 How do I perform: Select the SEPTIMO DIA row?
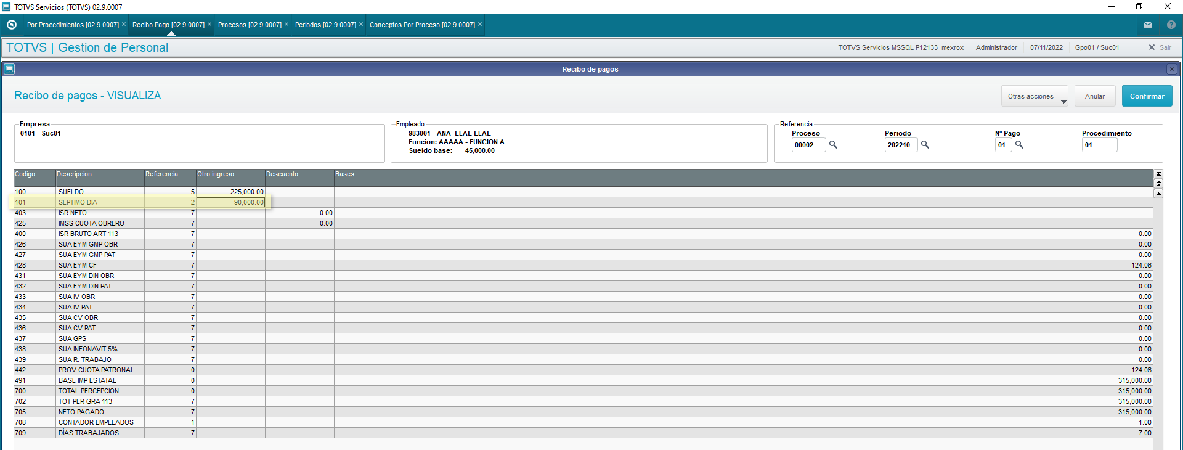583,202
